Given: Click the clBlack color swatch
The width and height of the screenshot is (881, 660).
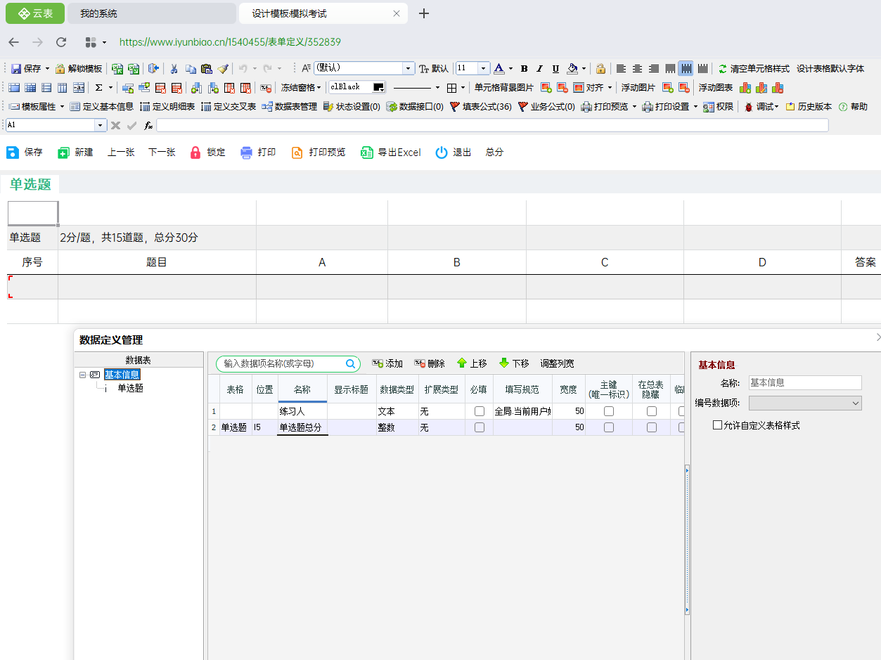Looking at the screenshot, I should pos(379,88).
